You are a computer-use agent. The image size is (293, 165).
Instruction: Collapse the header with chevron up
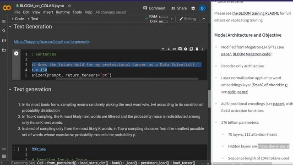pos(204,19)
